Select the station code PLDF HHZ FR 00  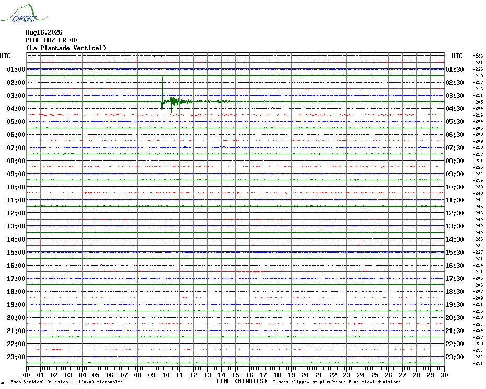pyautogui.click(x=51, y=40)
